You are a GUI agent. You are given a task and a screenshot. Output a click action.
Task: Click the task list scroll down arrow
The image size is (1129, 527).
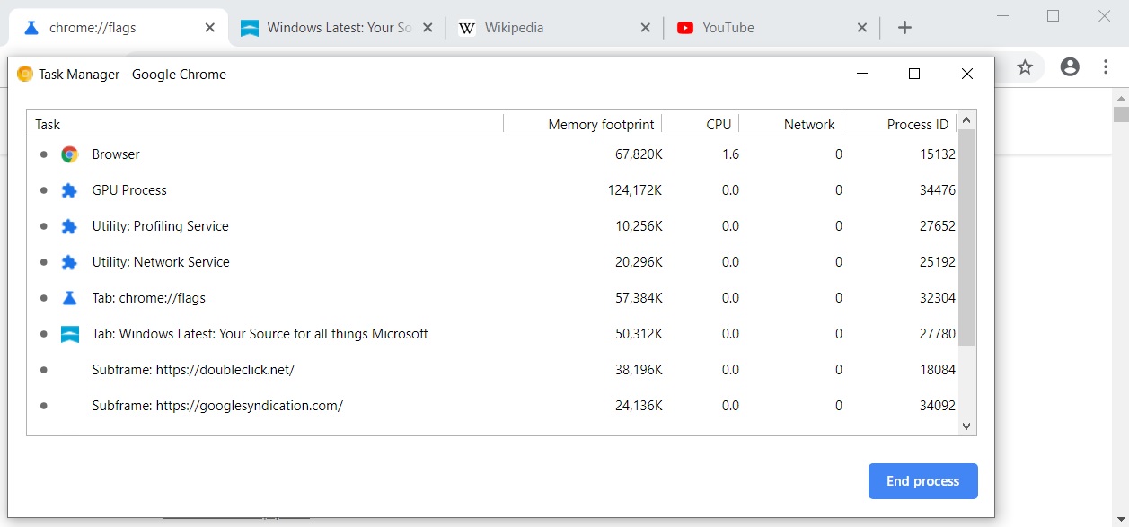click(966, 426)
